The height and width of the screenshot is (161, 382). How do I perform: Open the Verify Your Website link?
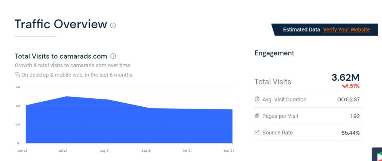point(346,30)
